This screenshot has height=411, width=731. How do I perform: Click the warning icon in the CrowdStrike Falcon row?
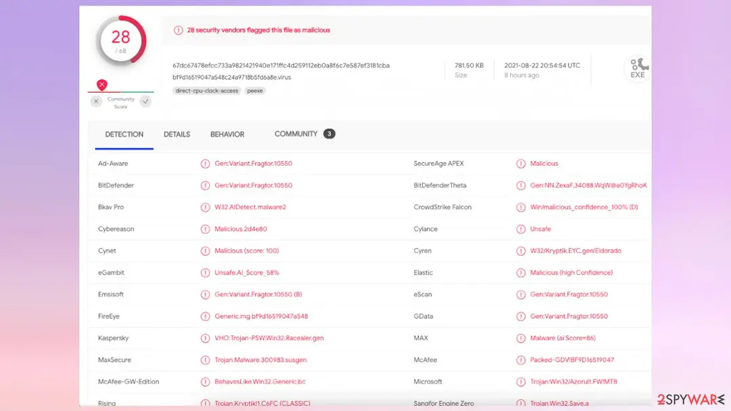520,208
